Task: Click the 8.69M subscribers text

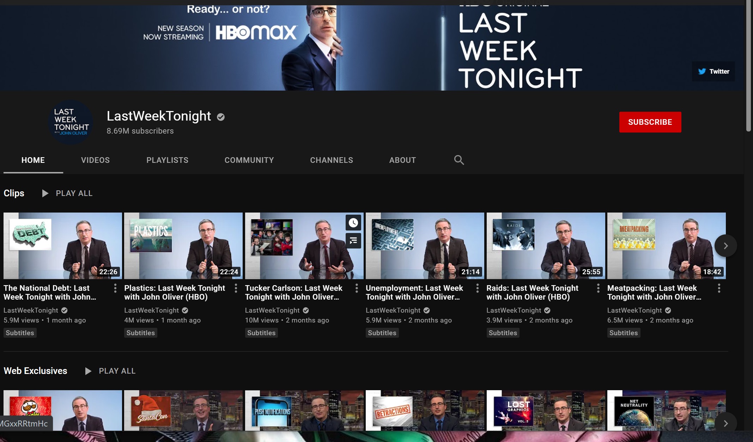Action: pyautogui.click(x=140, y=131)
